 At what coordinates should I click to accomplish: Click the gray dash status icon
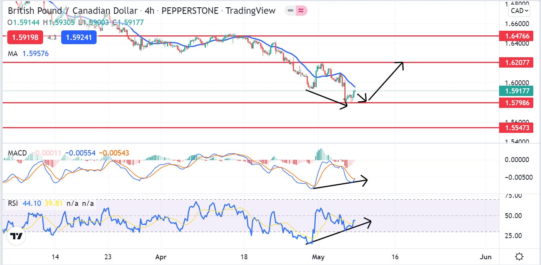click(x=291, y=11)
